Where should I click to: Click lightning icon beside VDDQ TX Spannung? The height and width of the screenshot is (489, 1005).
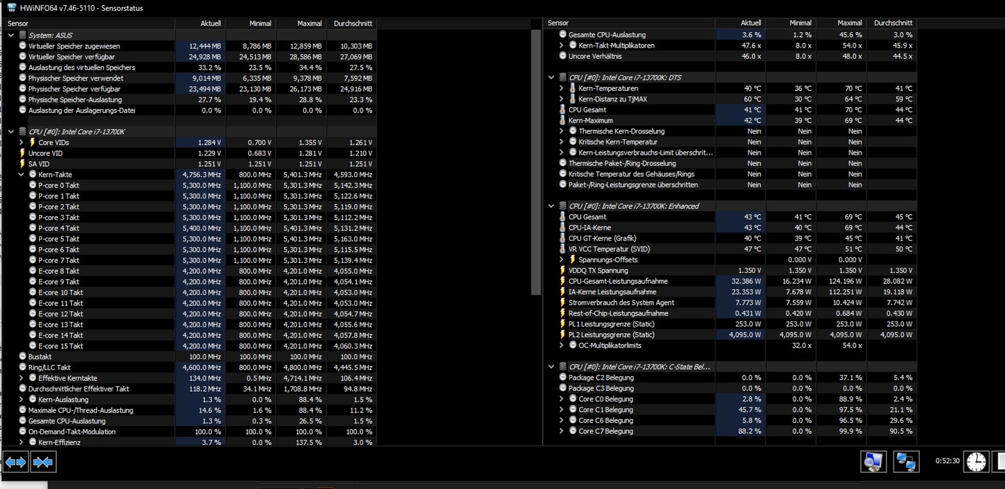pos(563,270)
